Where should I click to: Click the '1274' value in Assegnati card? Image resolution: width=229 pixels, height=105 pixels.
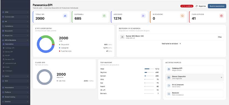point(118,19)
